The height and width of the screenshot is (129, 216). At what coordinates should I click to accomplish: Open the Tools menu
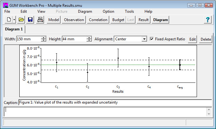point(129,11)
